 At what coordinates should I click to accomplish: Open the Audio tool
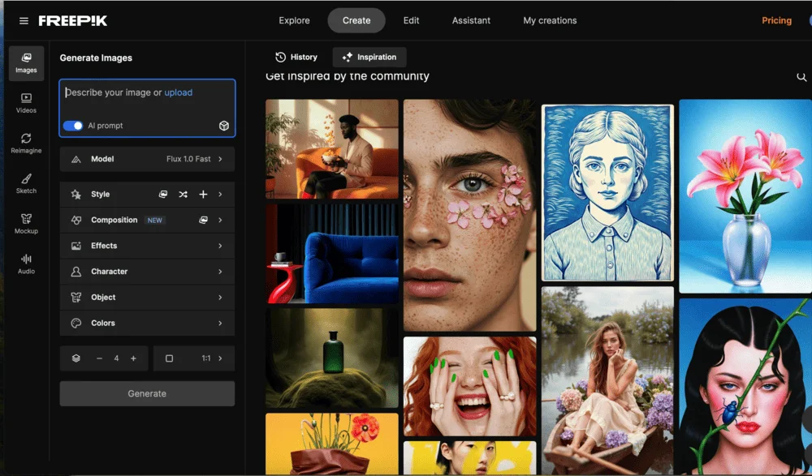(x=26, y=264)
